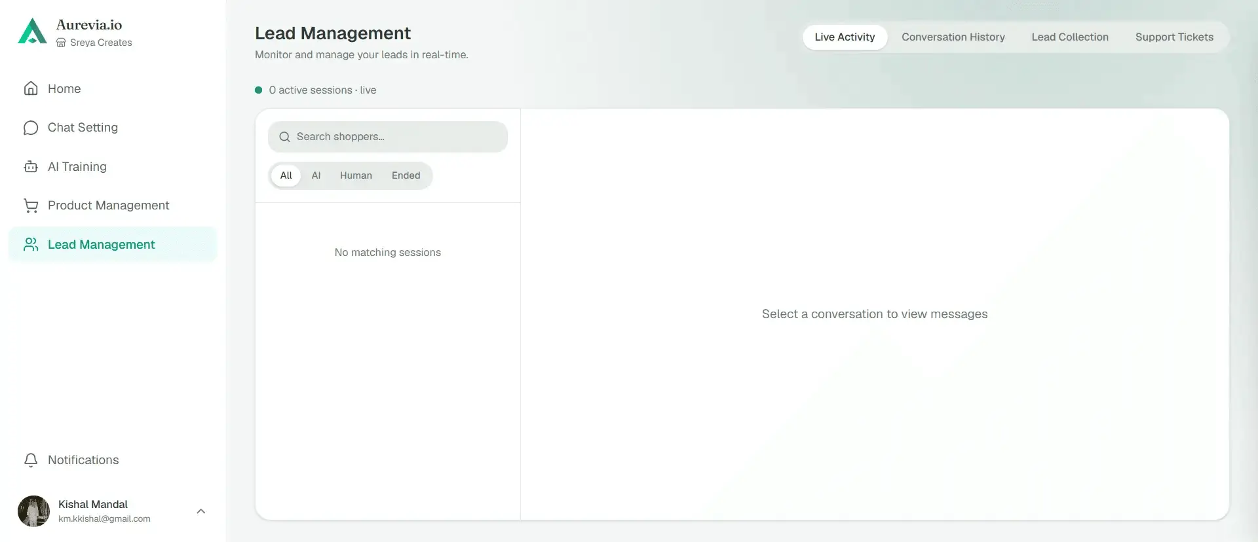Image resolution: width=1258 pixels, height=542 pixels.
Task: Open the Conversation History tab
Action: pos(953,37)
